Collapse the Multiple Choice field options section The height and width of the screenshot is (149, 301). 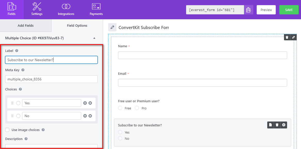(x=94, y=38)
